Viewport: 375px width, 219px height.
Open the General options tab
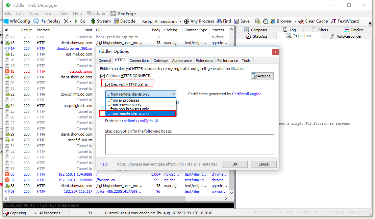point(105,61)
